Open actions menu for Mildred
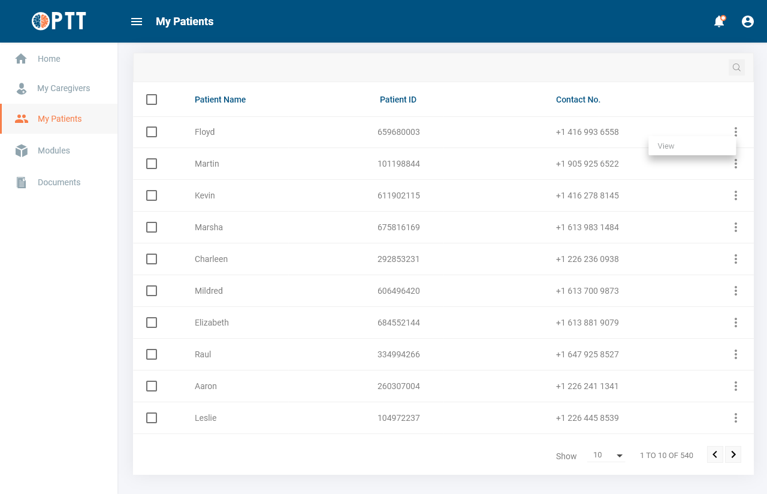This screenshot has height=494, width=767. click(736, 291)
